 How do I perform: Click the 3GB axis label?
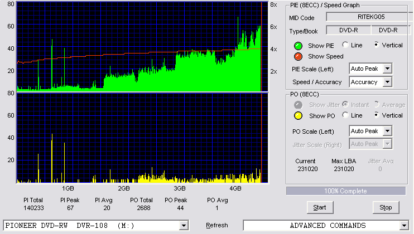[x=180, y=188]
